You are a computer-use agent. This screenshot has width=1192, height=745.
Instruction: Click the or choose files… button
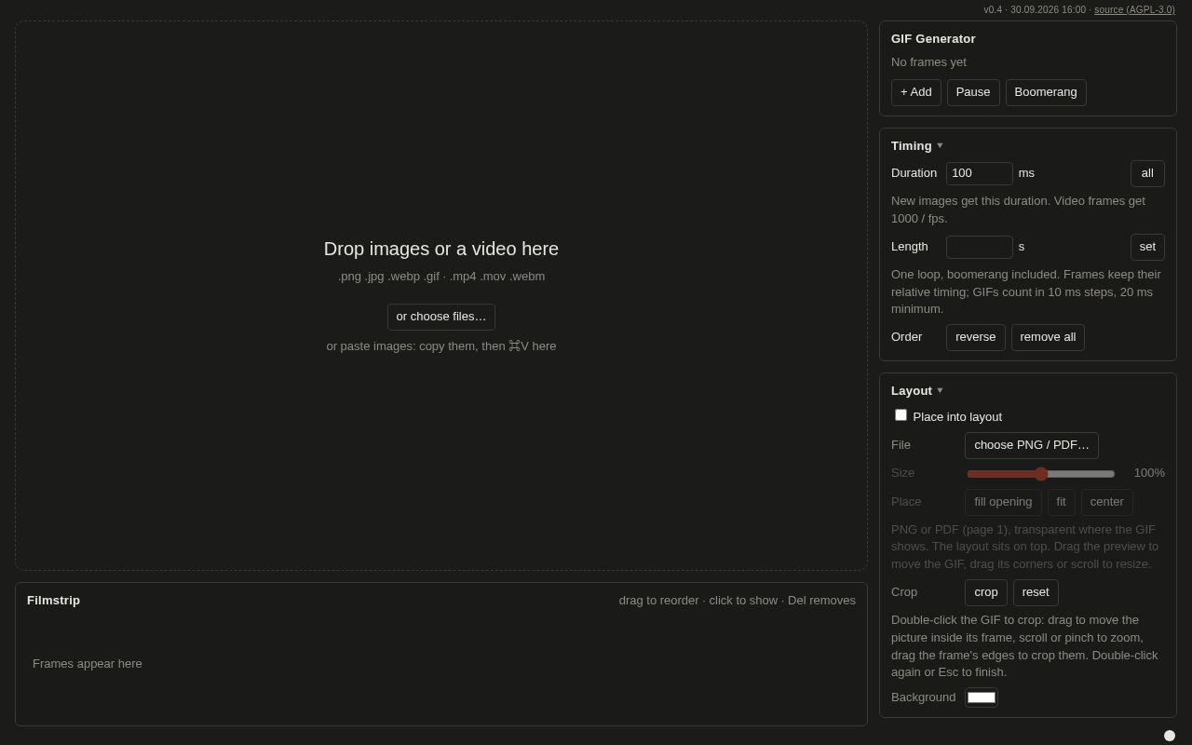(441, 317)
